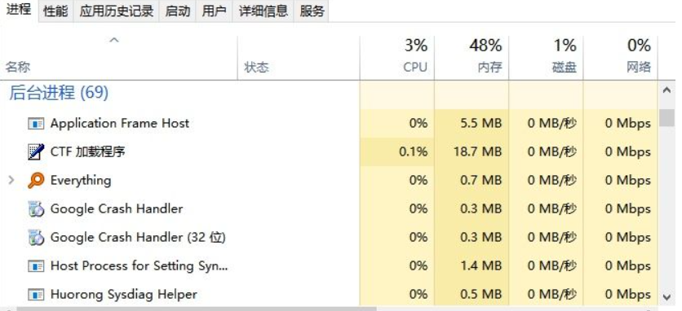Switch to the 服务 tab
This screenshot has height=311, width=682.
click(x=312, y=11)
